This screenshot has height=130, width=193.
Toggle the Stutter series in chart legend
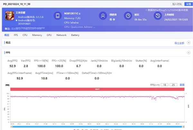coord(104,129)
